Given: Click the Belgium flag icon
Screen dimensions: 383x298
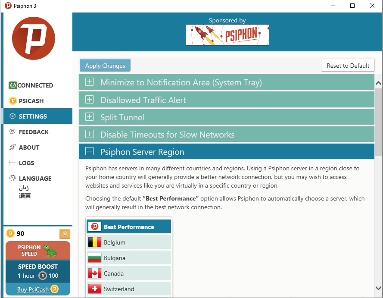Looking at the screenshot, I should tap(95, 242).
